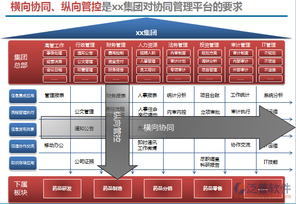Select the 资金支付 box
This screenshot has width=296, height=204.
pos(116,61)
